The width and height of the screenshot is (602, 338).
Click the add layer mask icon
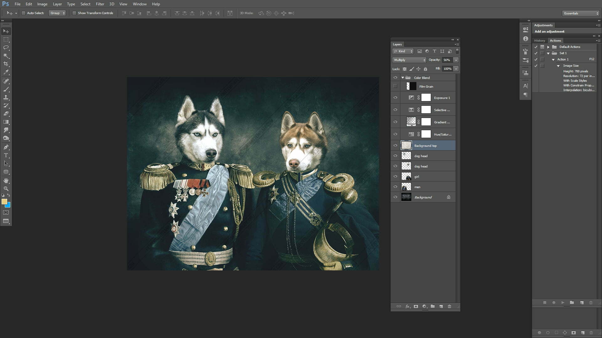(416, 306)
